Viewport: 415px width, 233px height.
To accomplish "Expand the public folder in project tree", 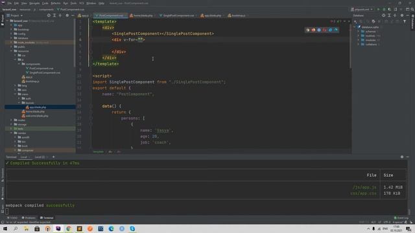I will coord(12,47).
